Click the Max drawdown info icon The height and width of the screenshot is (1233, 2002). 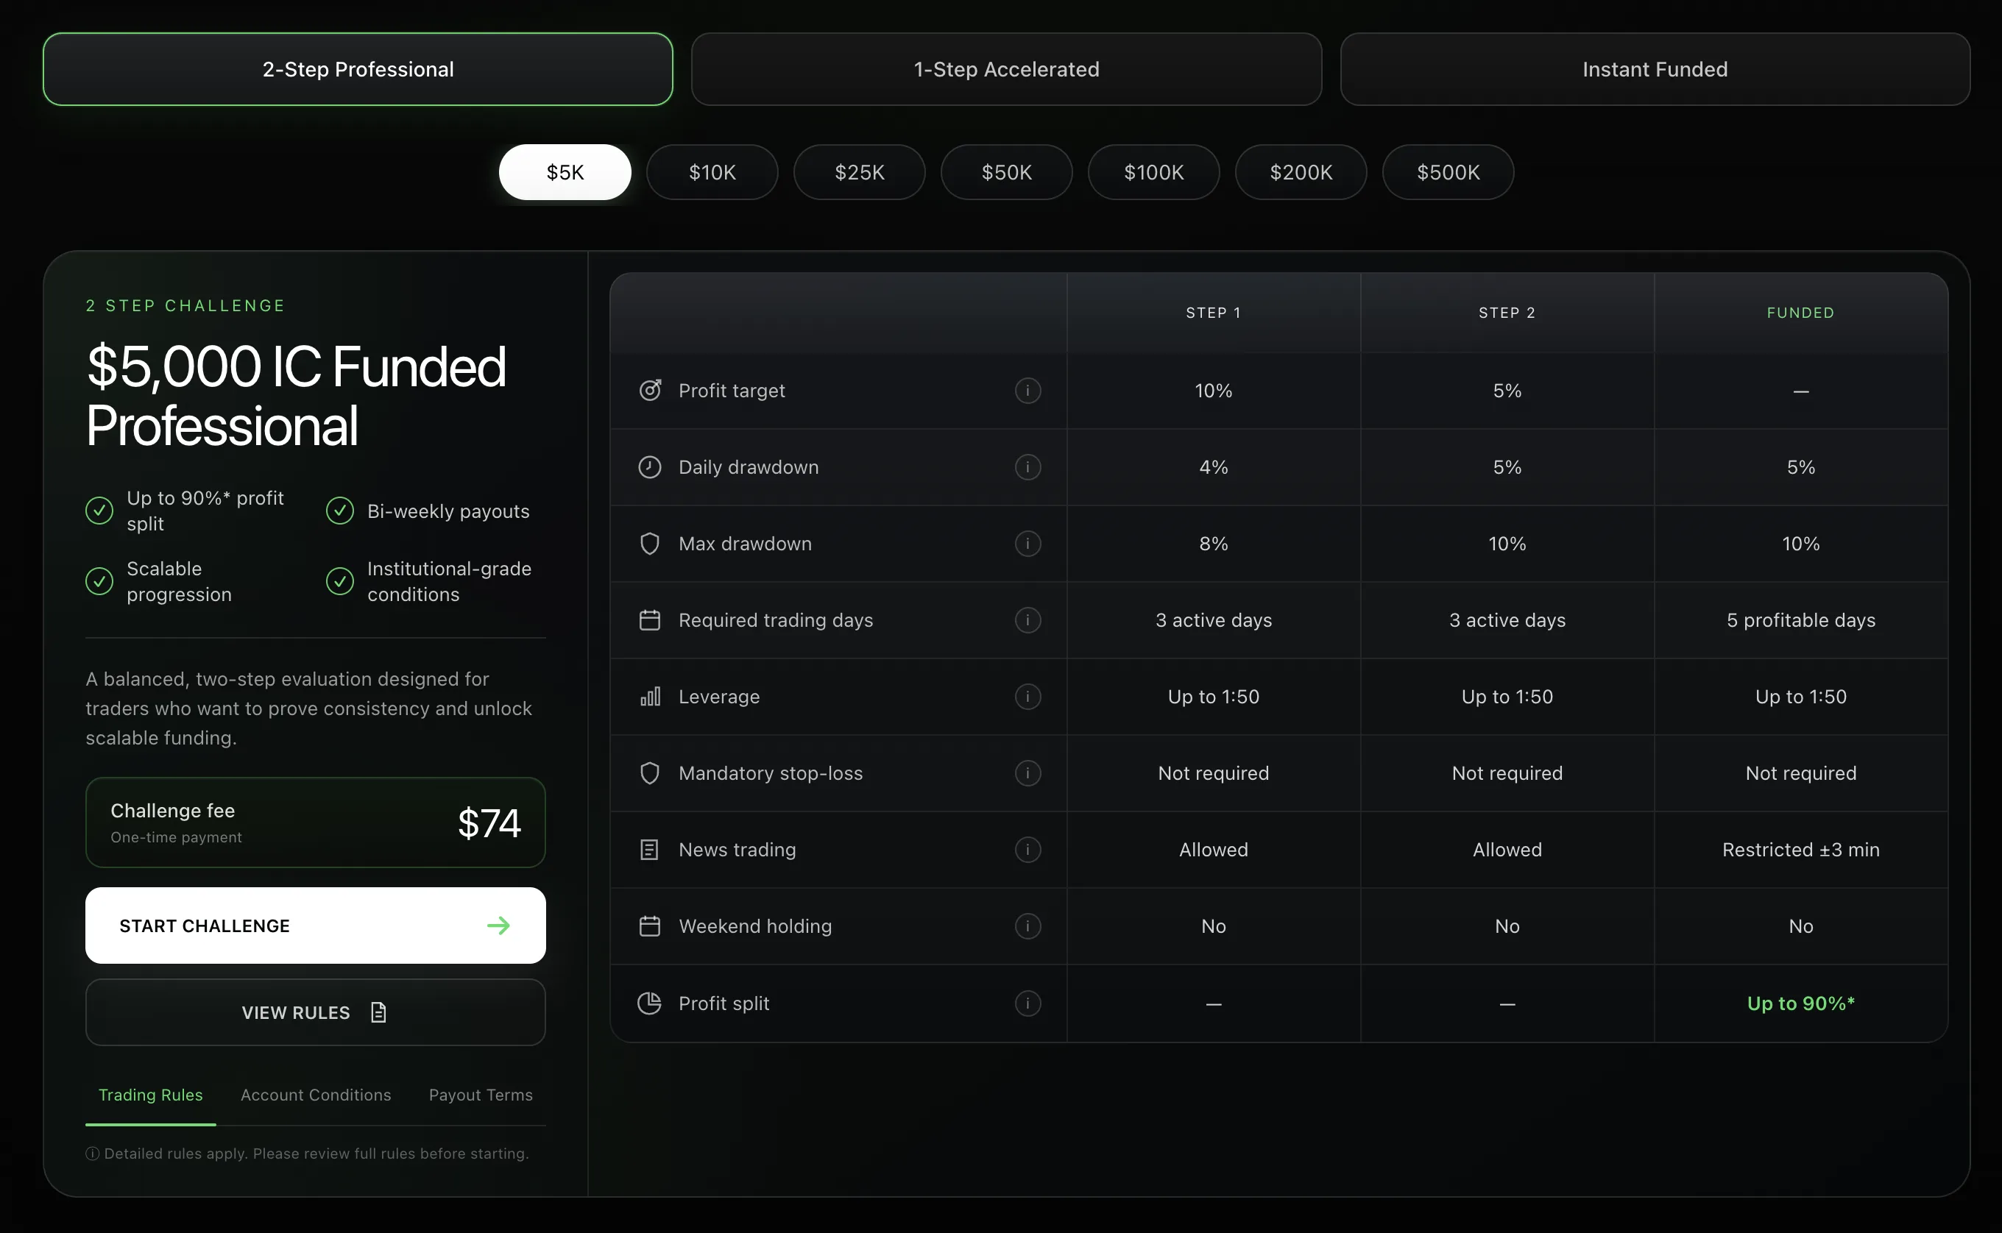(1027, 544)
